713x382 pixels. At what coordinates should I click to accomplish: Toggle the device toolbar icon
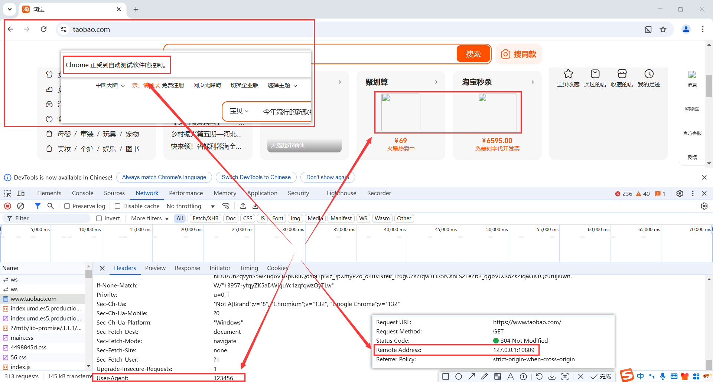click(x=21, y=193)
